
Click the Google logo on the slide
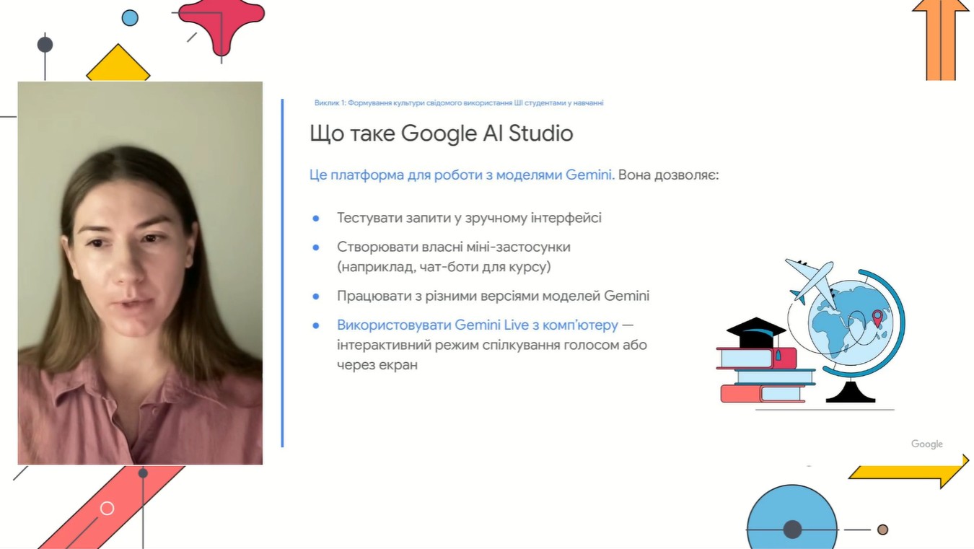click(x=926, y=444)
